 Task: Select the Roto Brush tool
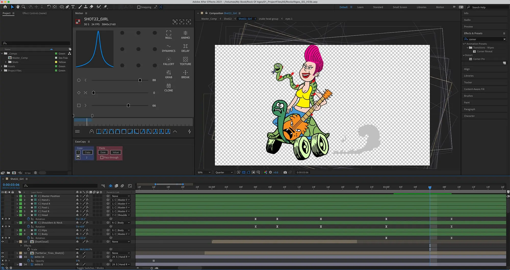coord(98,7)
